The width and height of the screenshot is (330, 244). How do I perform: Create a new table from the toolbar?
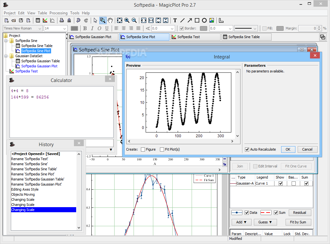coord(38,20)
